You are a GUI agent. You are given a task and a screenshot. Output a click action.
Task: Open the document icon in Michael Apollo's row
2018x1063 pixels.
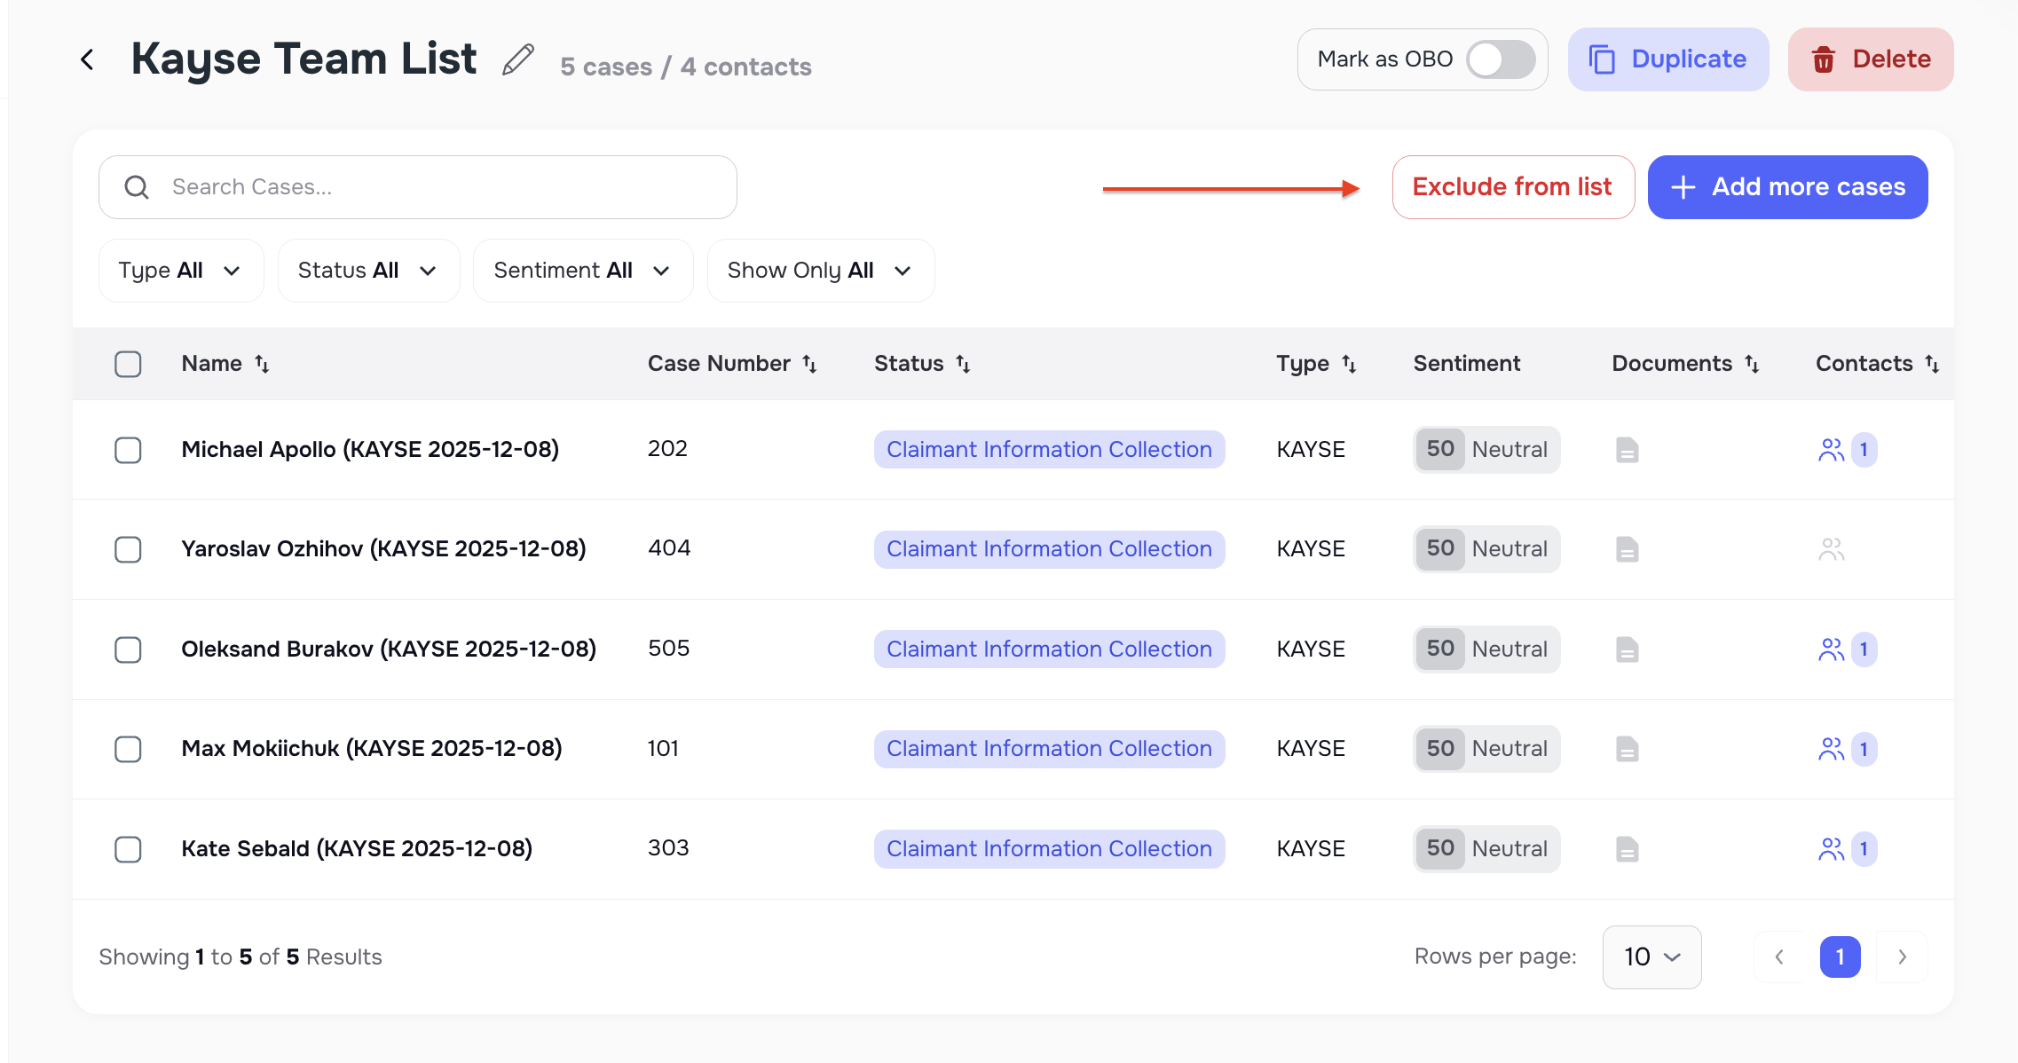click(1627, 449)
